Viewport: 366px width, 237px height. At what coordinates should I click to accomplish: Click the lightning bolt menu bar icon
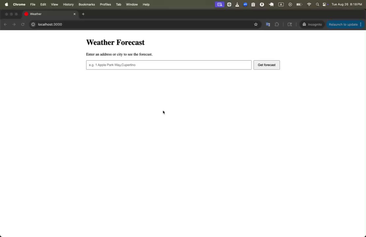point(262,4)
